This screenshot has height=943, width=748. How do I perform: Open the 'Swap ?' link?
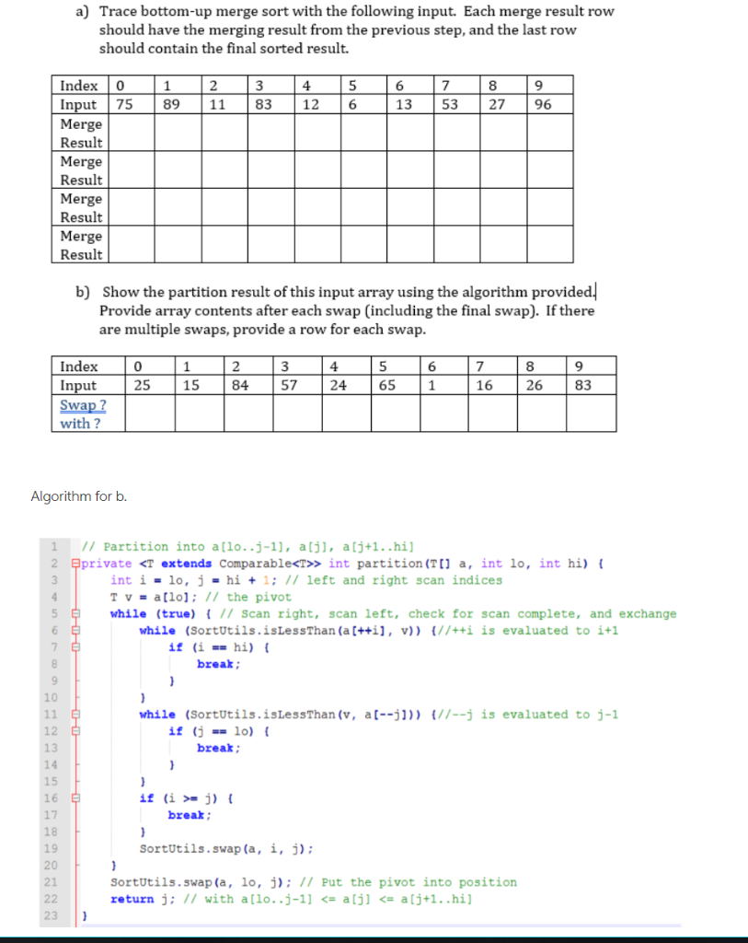84,405
